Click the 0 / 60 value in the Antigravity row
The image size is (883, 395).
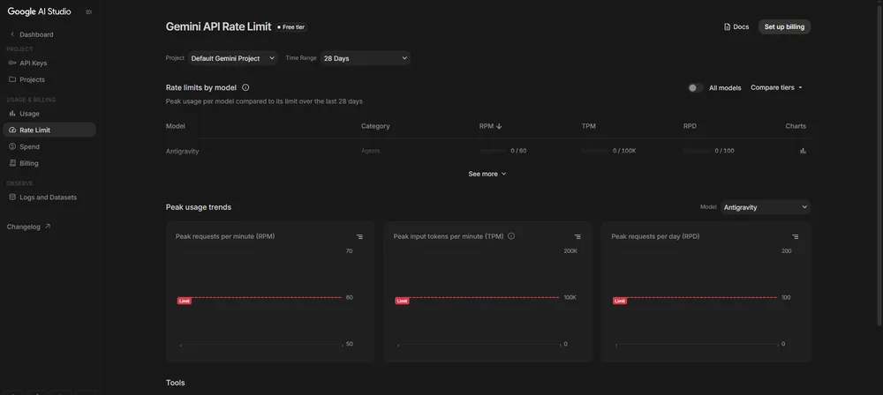(x=518, y=151)
